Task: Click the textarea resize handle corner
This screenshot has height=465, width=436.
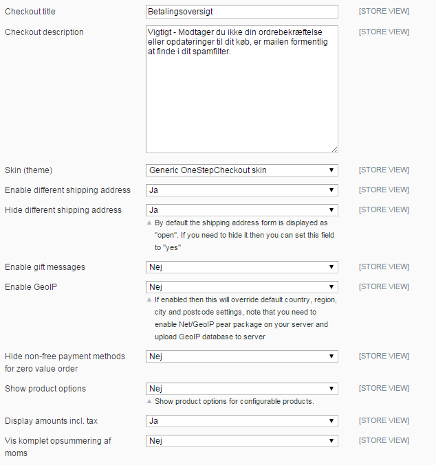Action: (x=335, y=148)
